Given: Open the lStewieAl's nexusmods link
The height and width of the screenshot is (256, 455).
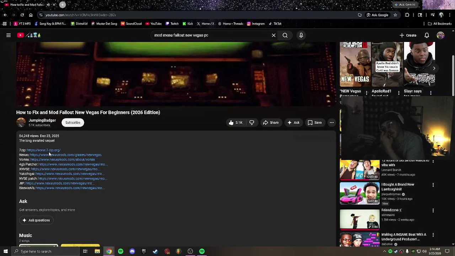Looking at the screenshot, I should [70, 188].
